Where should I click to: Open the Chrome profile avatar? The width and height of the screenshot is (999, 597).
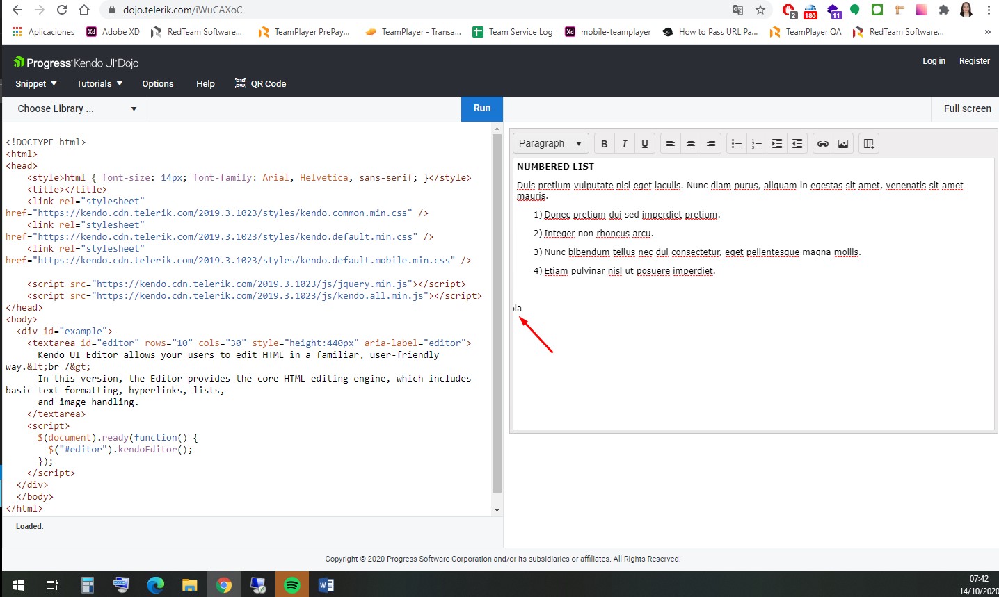click(966, 10)
